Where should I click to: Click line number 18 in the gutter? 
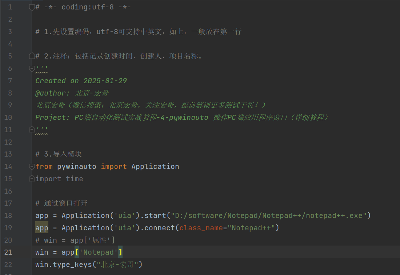pos(8,215)
